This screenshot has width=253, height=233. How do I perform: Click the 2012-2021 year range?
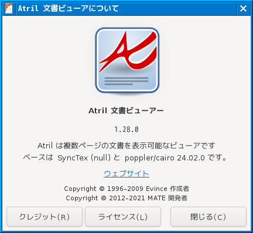pos(127,198)
